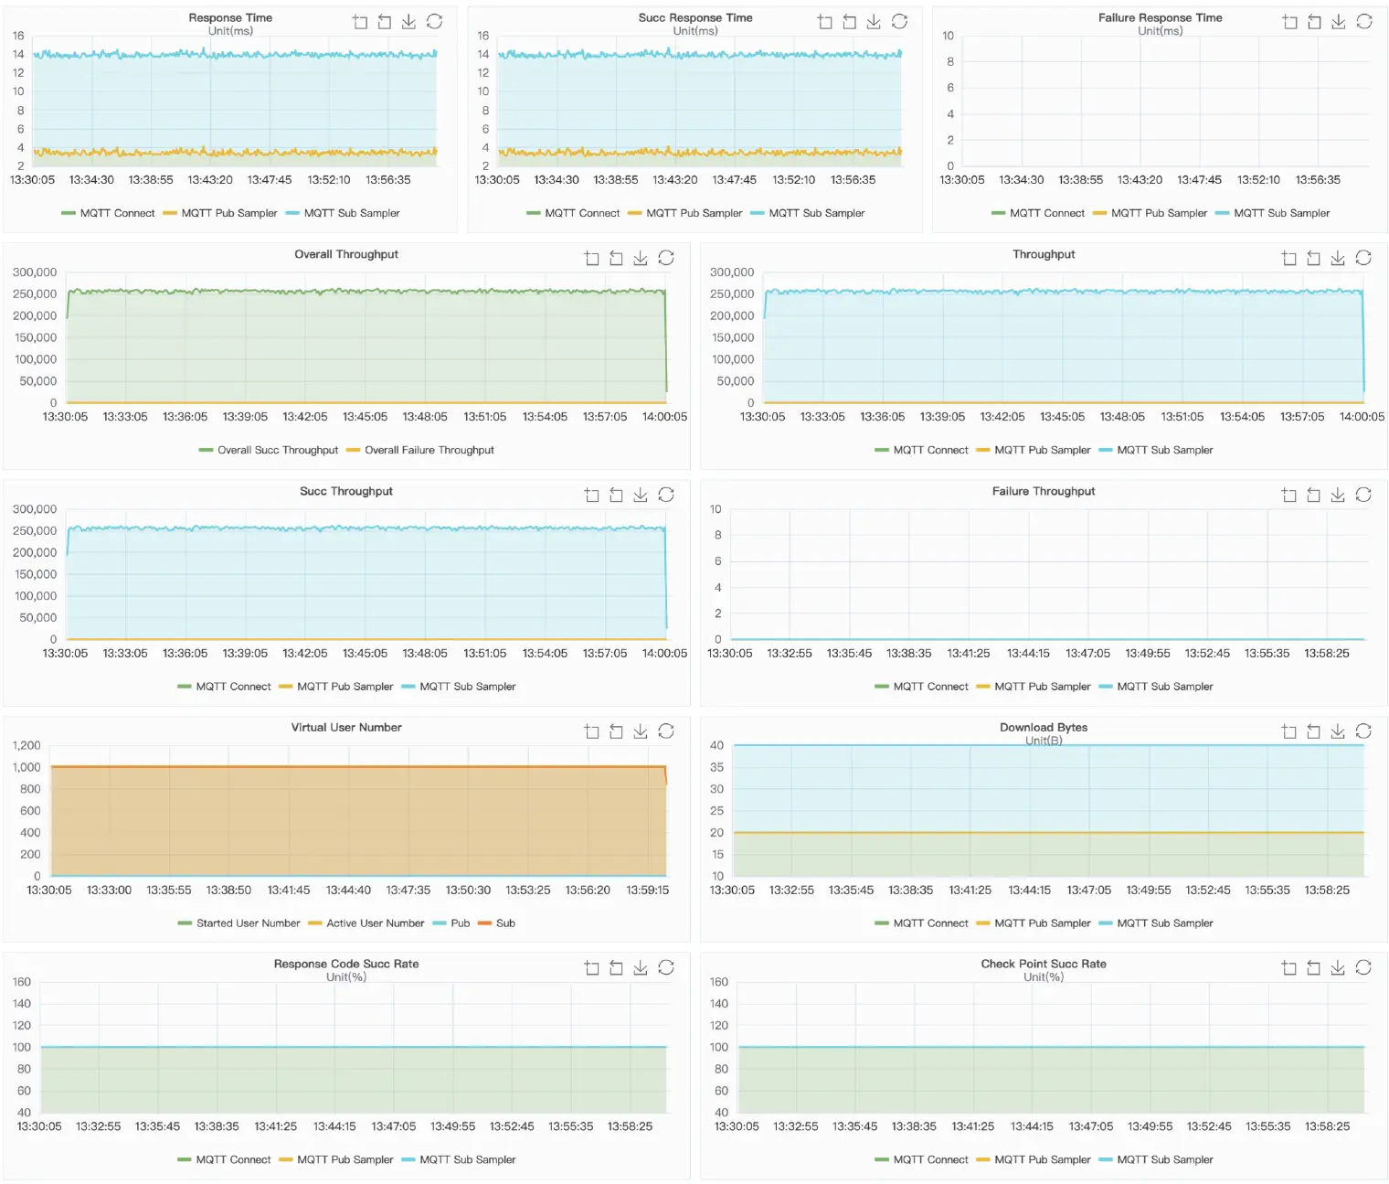
Task: Download the Download Bytes chart image
Action: (1338, 731)
